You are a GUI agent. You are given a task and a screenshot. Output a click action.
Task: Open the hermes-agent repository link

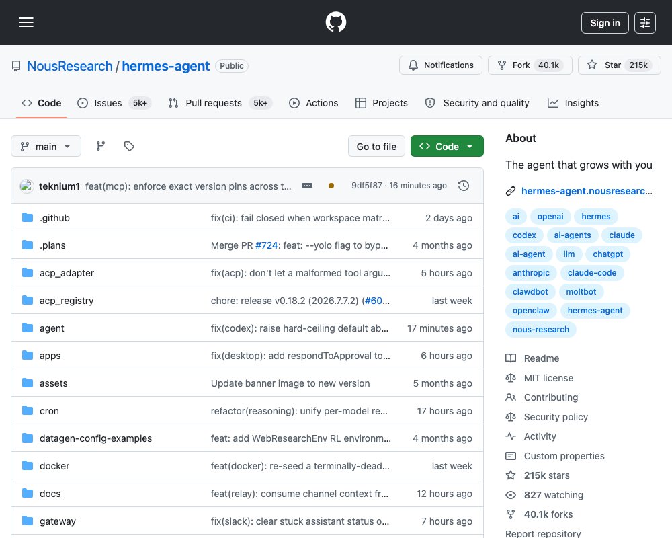(166, 66)
